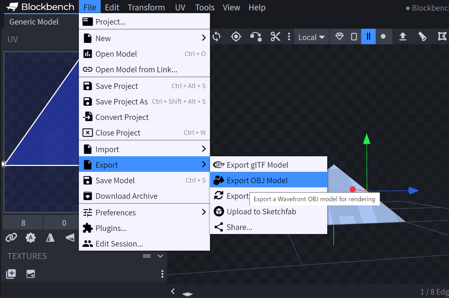Toggle edge selection mode (highlighted bars icon)
Image resolution: width=449 pixels, height=298 pixels.
(x=368, y=37)
